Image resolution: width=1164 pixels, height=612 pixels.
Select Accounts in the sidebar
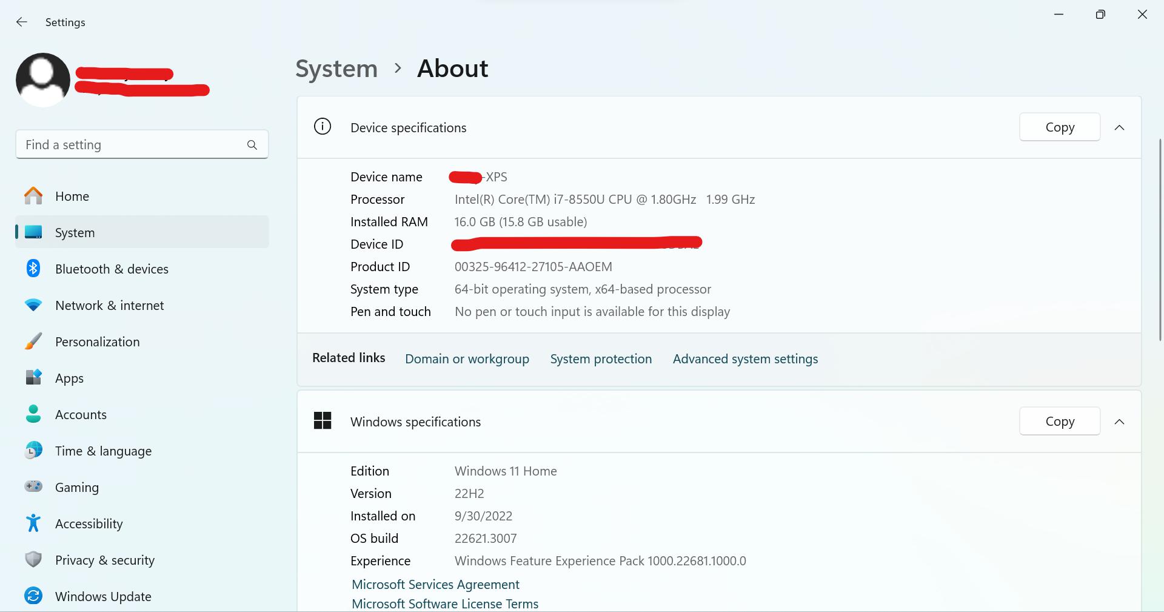pyautogui.click(x=142, y=414)
